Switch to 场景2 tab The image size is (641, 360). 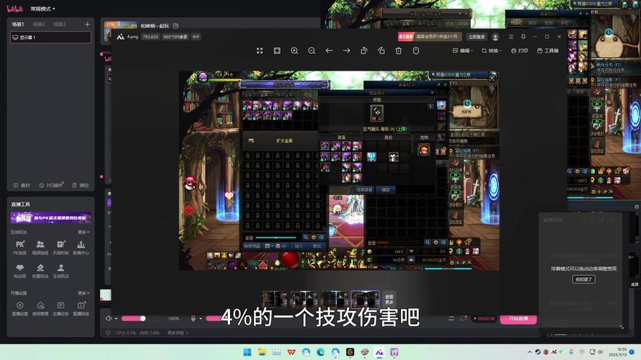[x=39, y=24]
